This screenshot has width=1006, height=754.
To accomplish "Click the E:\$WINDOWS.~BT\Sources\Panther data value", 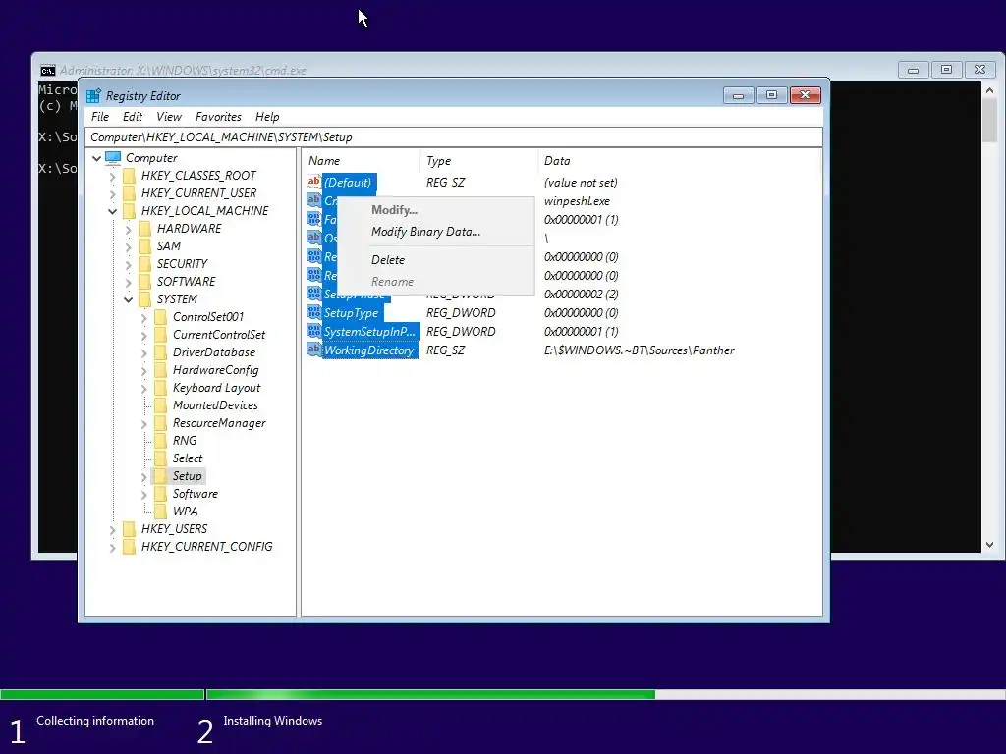I will (639, 350).
